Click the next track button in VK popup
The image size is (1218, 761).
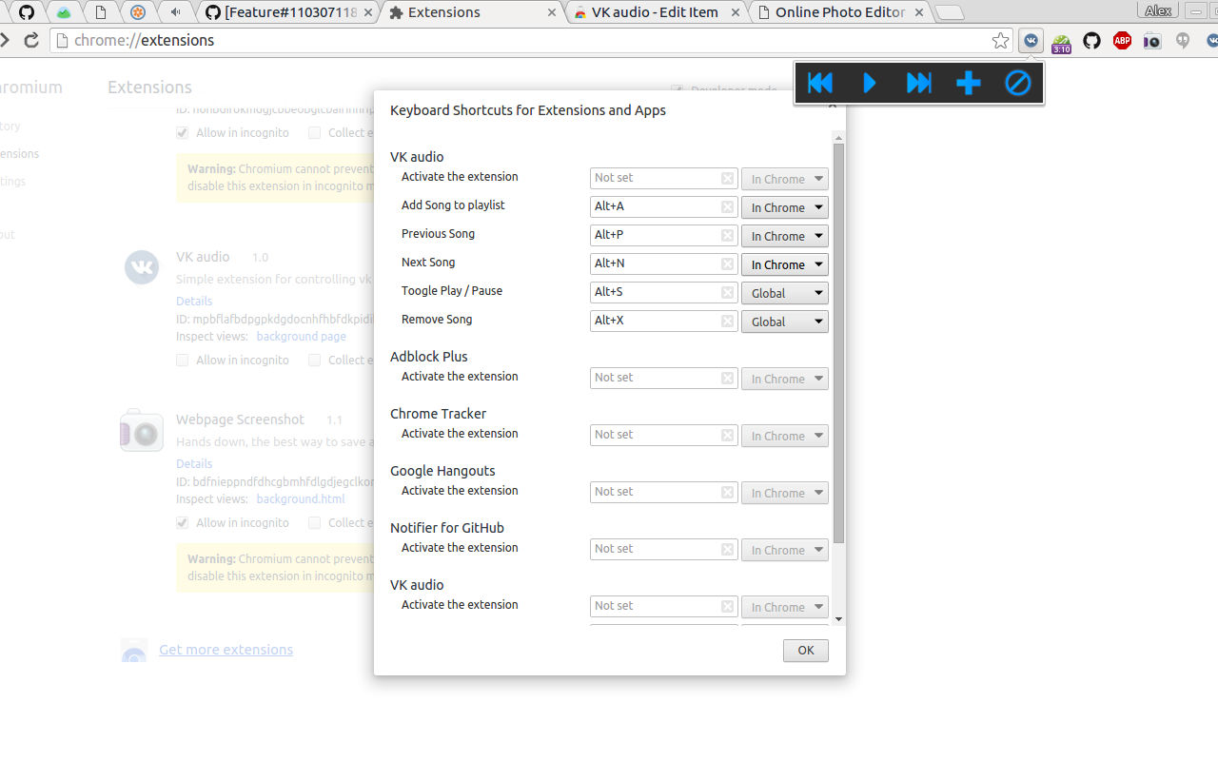click(919, 84)
